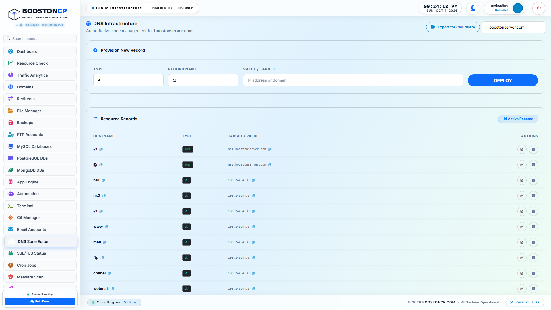551x310 pixels.
Task: Edit the cpanel A record
Action: click(x=522, y=273)
